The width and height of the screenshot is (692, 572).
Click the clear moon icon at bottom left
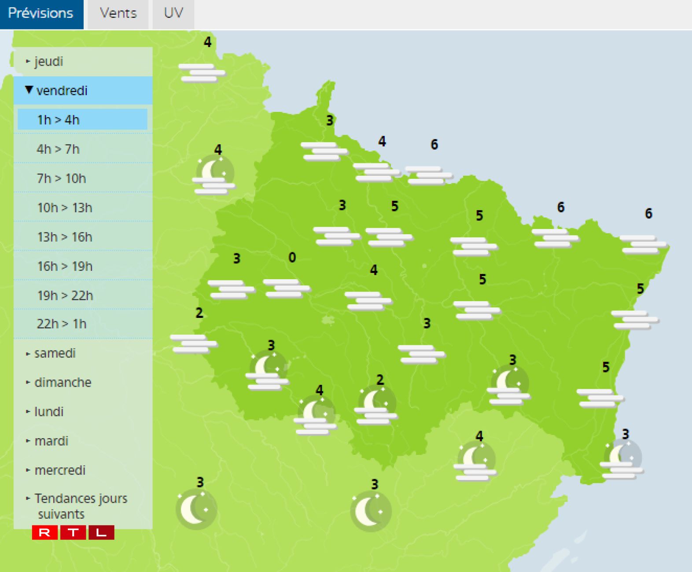pyautogui.click(x=196, y=509)
